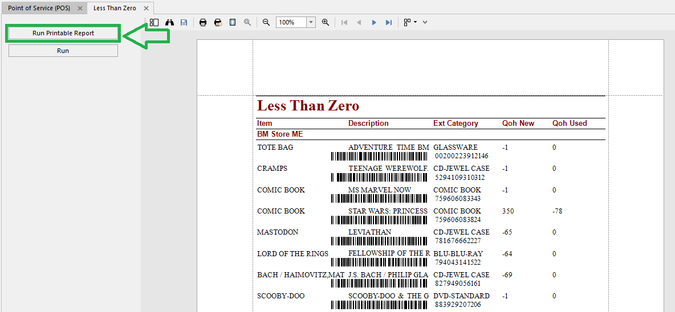Expand the multiple pages dropdown arrow
The height and width of the screenshot is (312, 675).
pyautogui.click(x=416, y=22)
